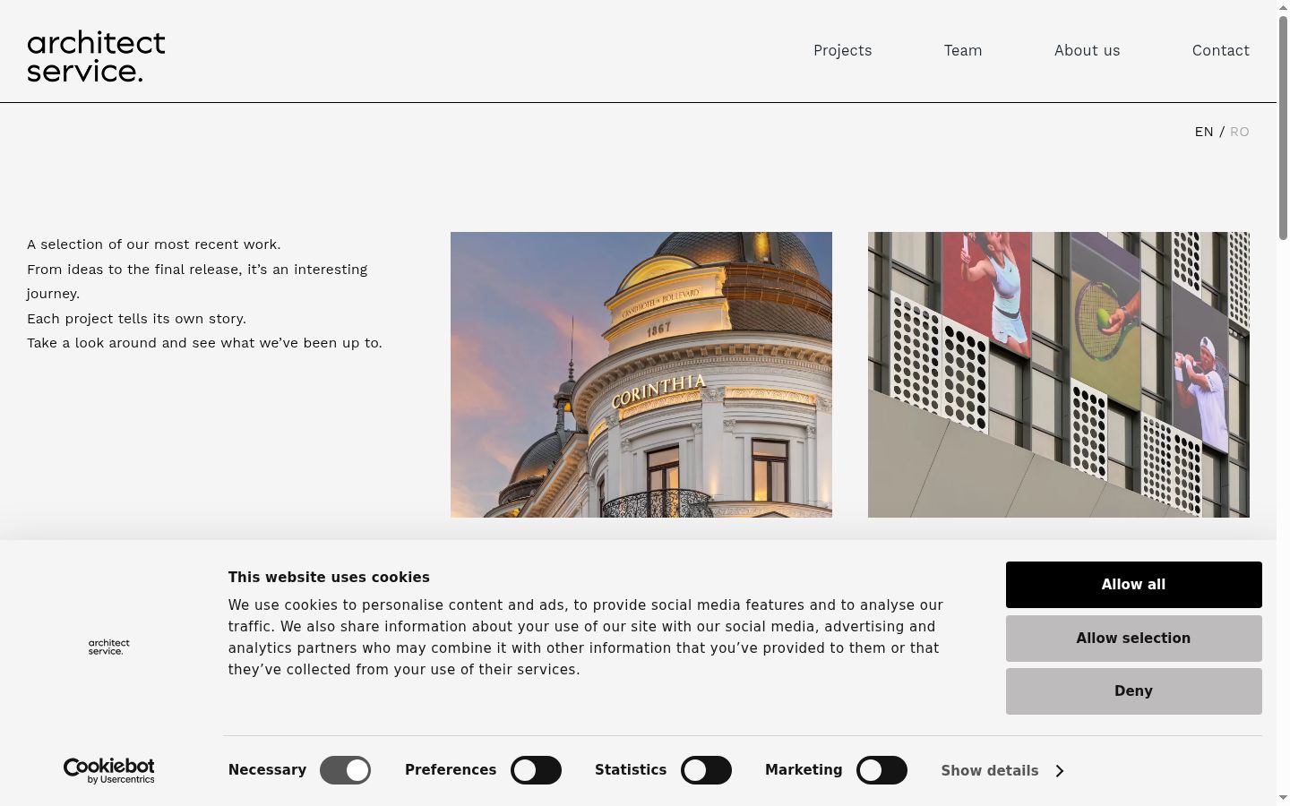Click the Marketing label text
The width and height of the screenshot is (1290, 806).
[x=804, y=770]
